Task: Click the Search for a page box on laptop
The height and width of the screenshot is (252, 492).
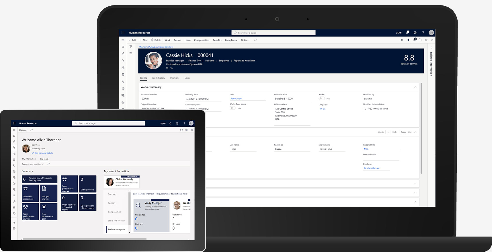Action: [x=274, y=33]
